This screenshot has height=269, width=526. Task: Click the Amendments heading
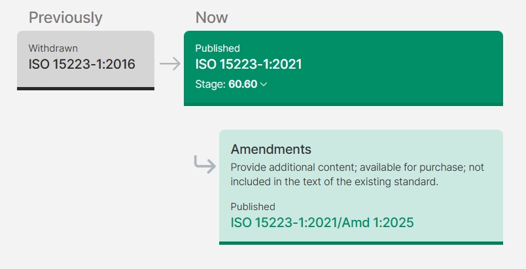click(x=271, y=149)
